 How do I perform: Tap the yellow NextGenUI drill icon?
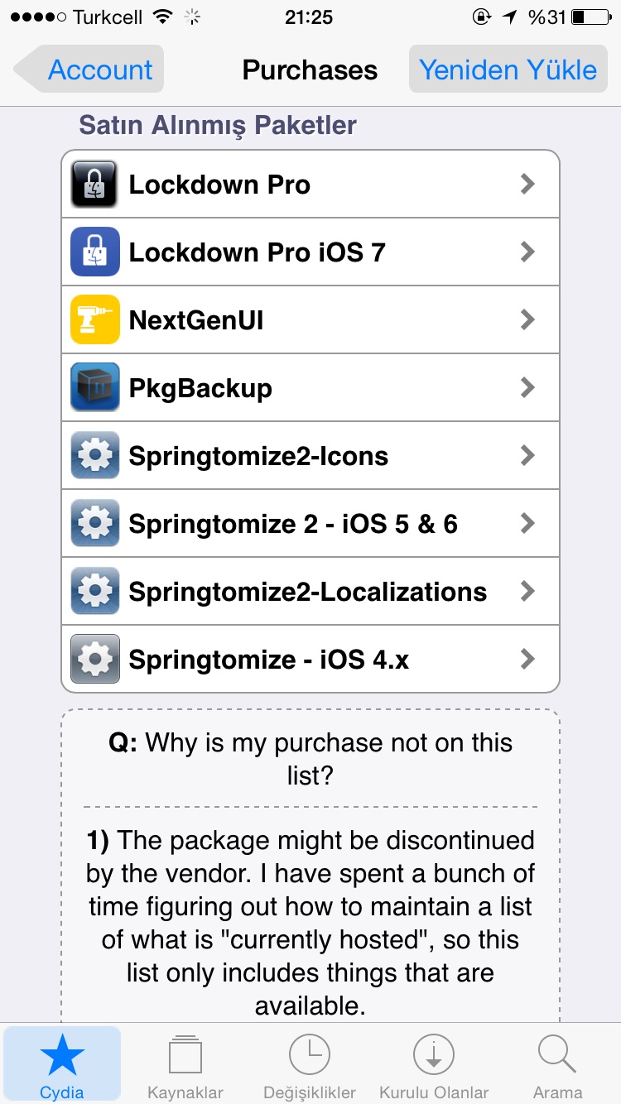click(95, 319)
